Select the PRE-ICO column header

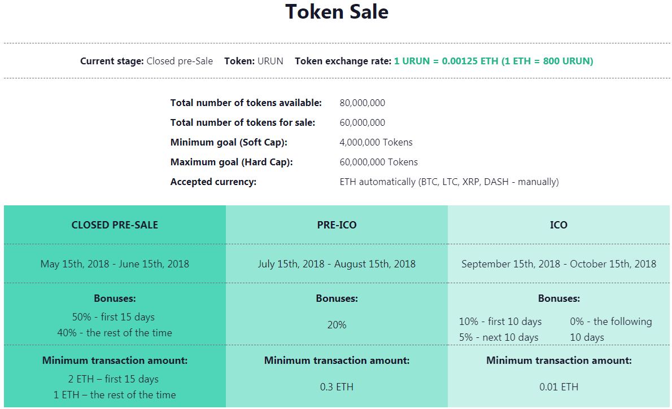pos(337,225)
